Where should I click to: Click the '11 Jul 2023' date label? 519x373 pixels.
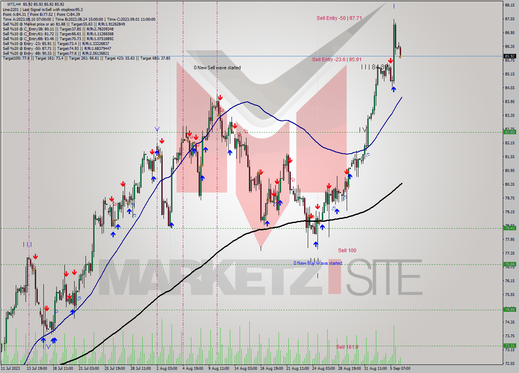pos(11,369)
